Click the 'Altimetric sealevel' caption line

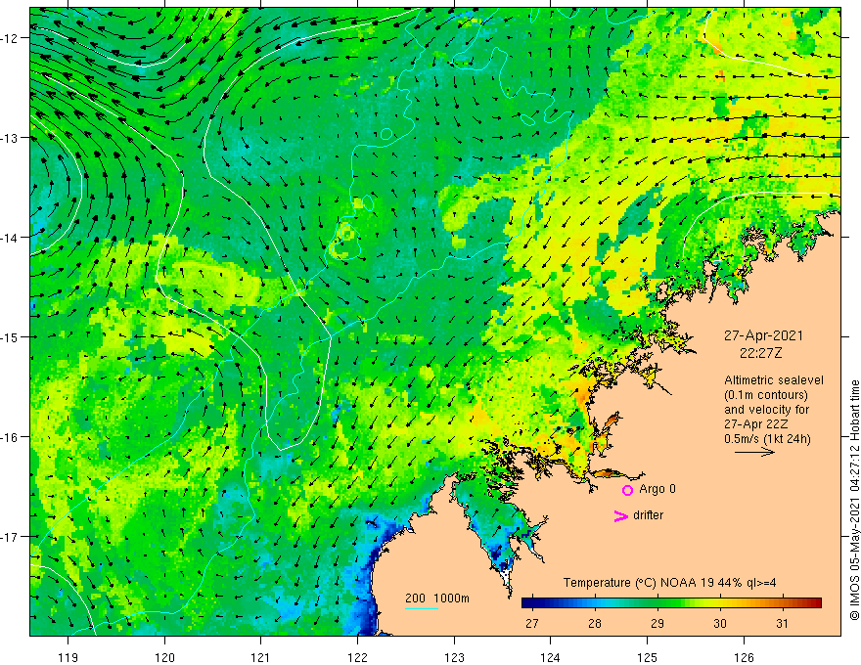pyautogui.click(x=774, y=380)
